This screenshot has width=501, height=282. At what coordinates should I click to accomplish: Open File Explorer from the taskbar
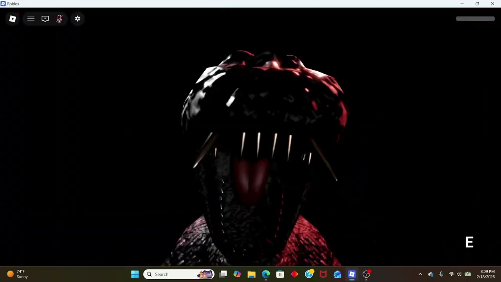[251, 274]
